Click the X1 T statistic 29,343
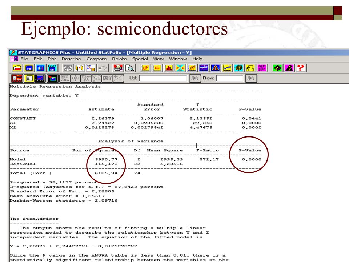The width and height of the screenshot is (349, 262). pos(202,123)
